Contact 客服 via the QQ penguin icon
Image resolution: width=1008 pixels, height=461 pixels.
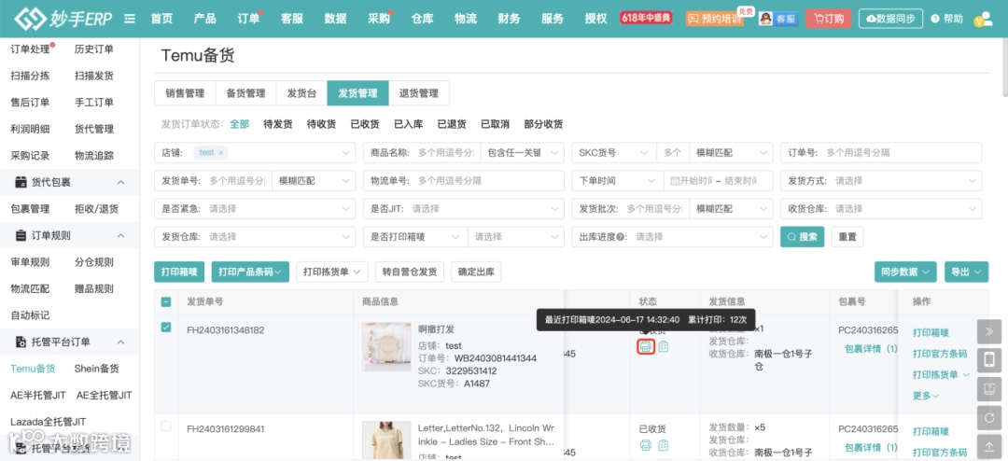coord(777,19)
